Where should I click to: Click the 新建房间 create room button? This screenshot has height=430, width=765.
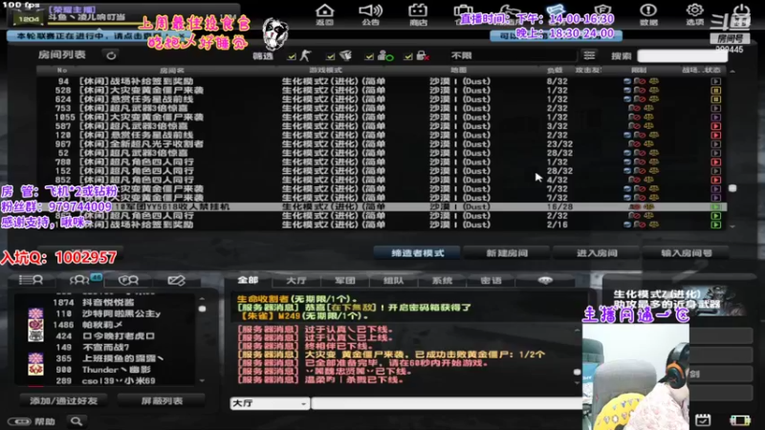click(508, 253)
